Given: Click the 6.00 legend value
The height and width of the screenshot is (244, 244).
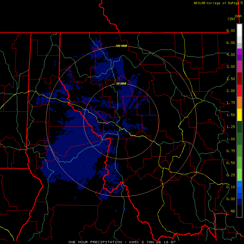Looking at the screenshot, I should click(x=231, y=43).
